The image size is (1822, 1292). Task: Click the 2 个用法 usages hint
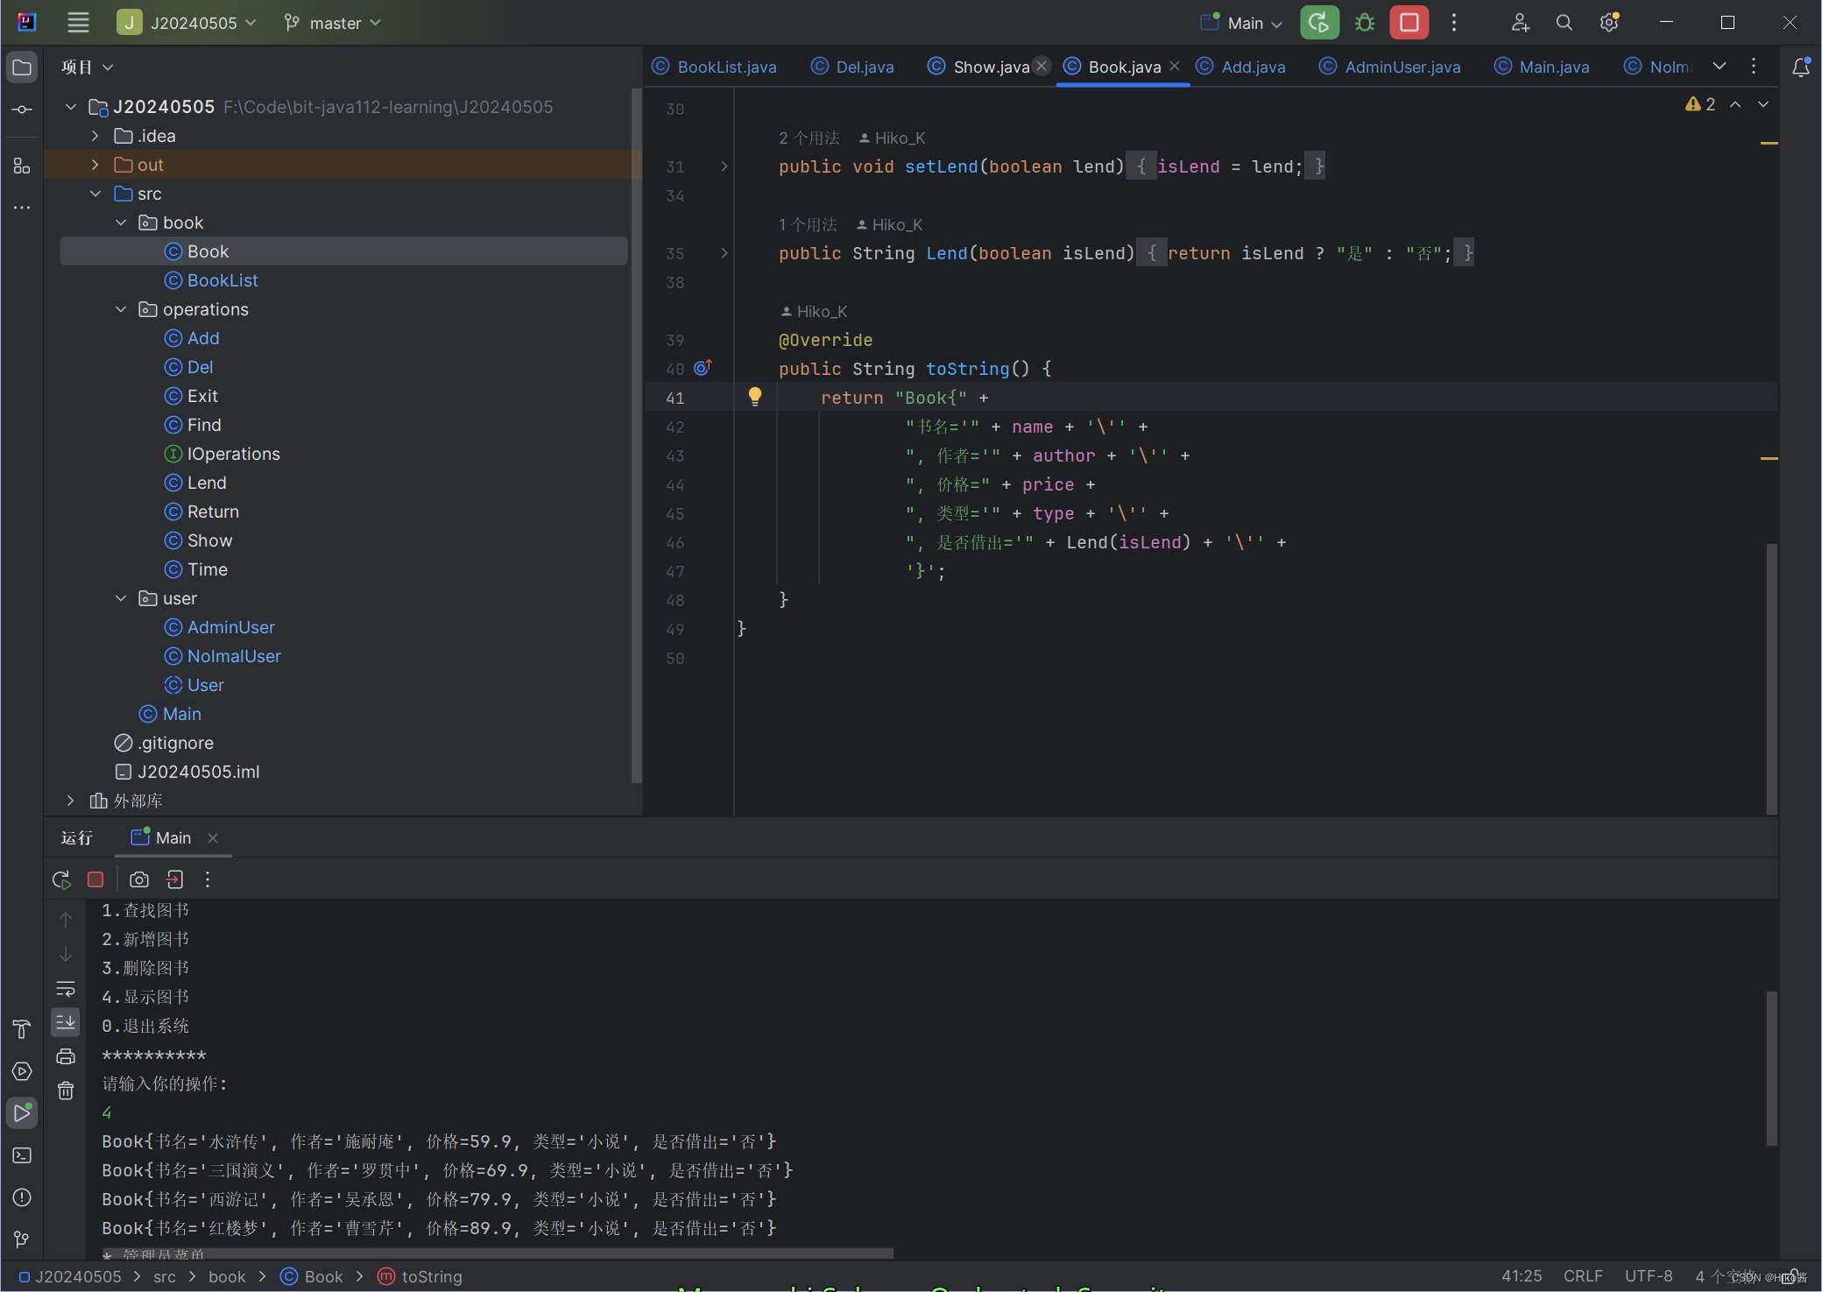[809, 138]
